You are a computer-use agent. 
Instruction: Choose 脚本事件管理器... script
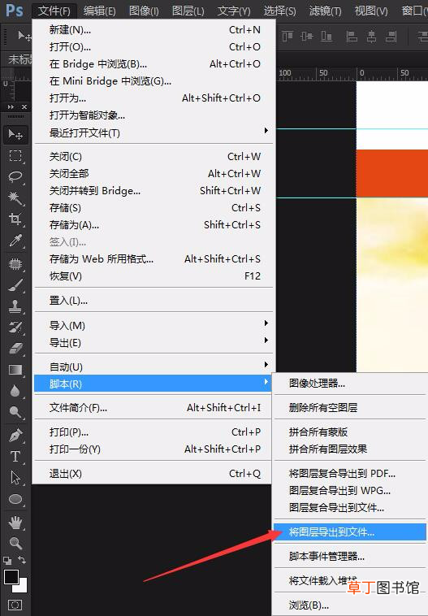(x=350, y=557)
